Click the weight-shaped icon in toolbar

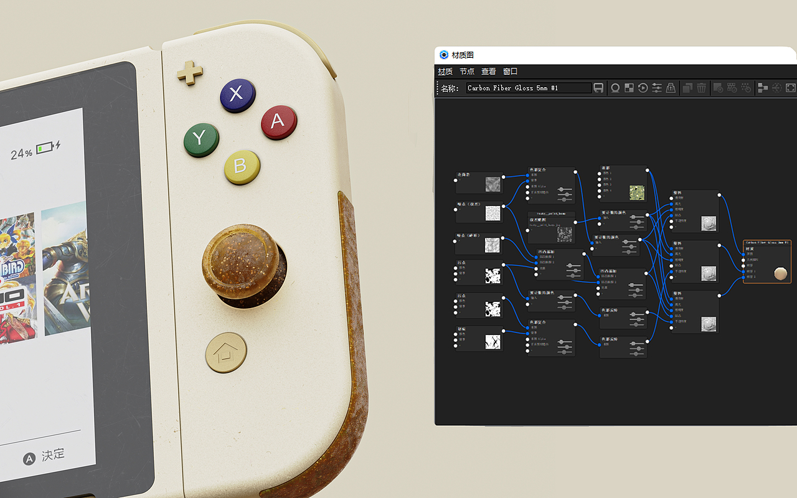pyautogui.click(x=671, y=88)
